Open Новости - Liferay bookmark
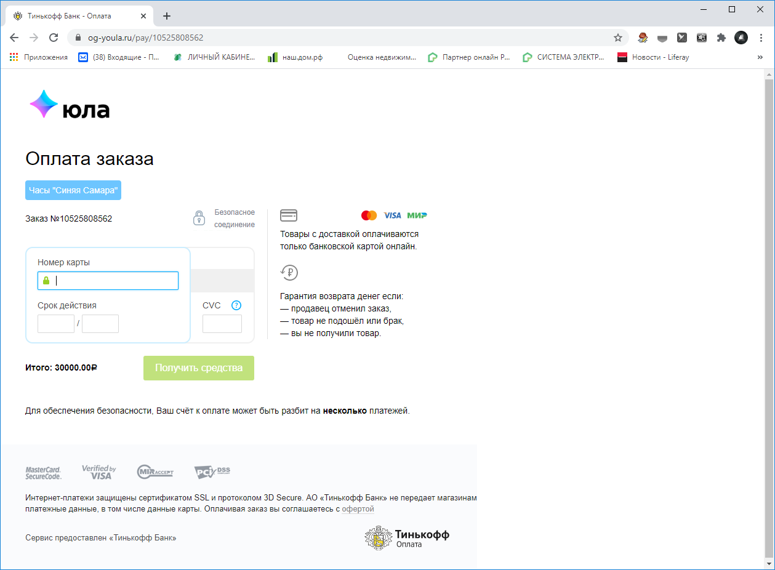775x570 pixels. tap(653, 57)
